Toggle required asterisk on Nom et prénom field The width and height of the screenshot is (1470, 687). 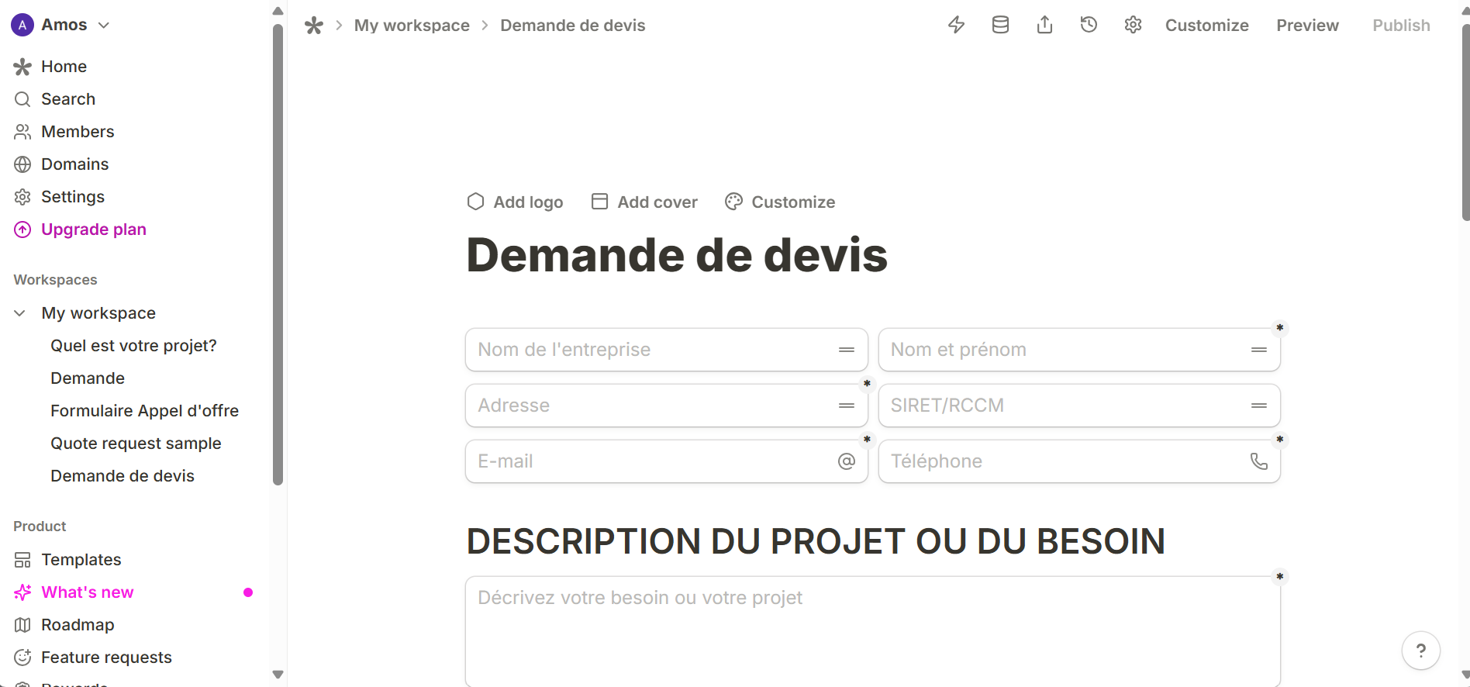(x=1280, y=328)
